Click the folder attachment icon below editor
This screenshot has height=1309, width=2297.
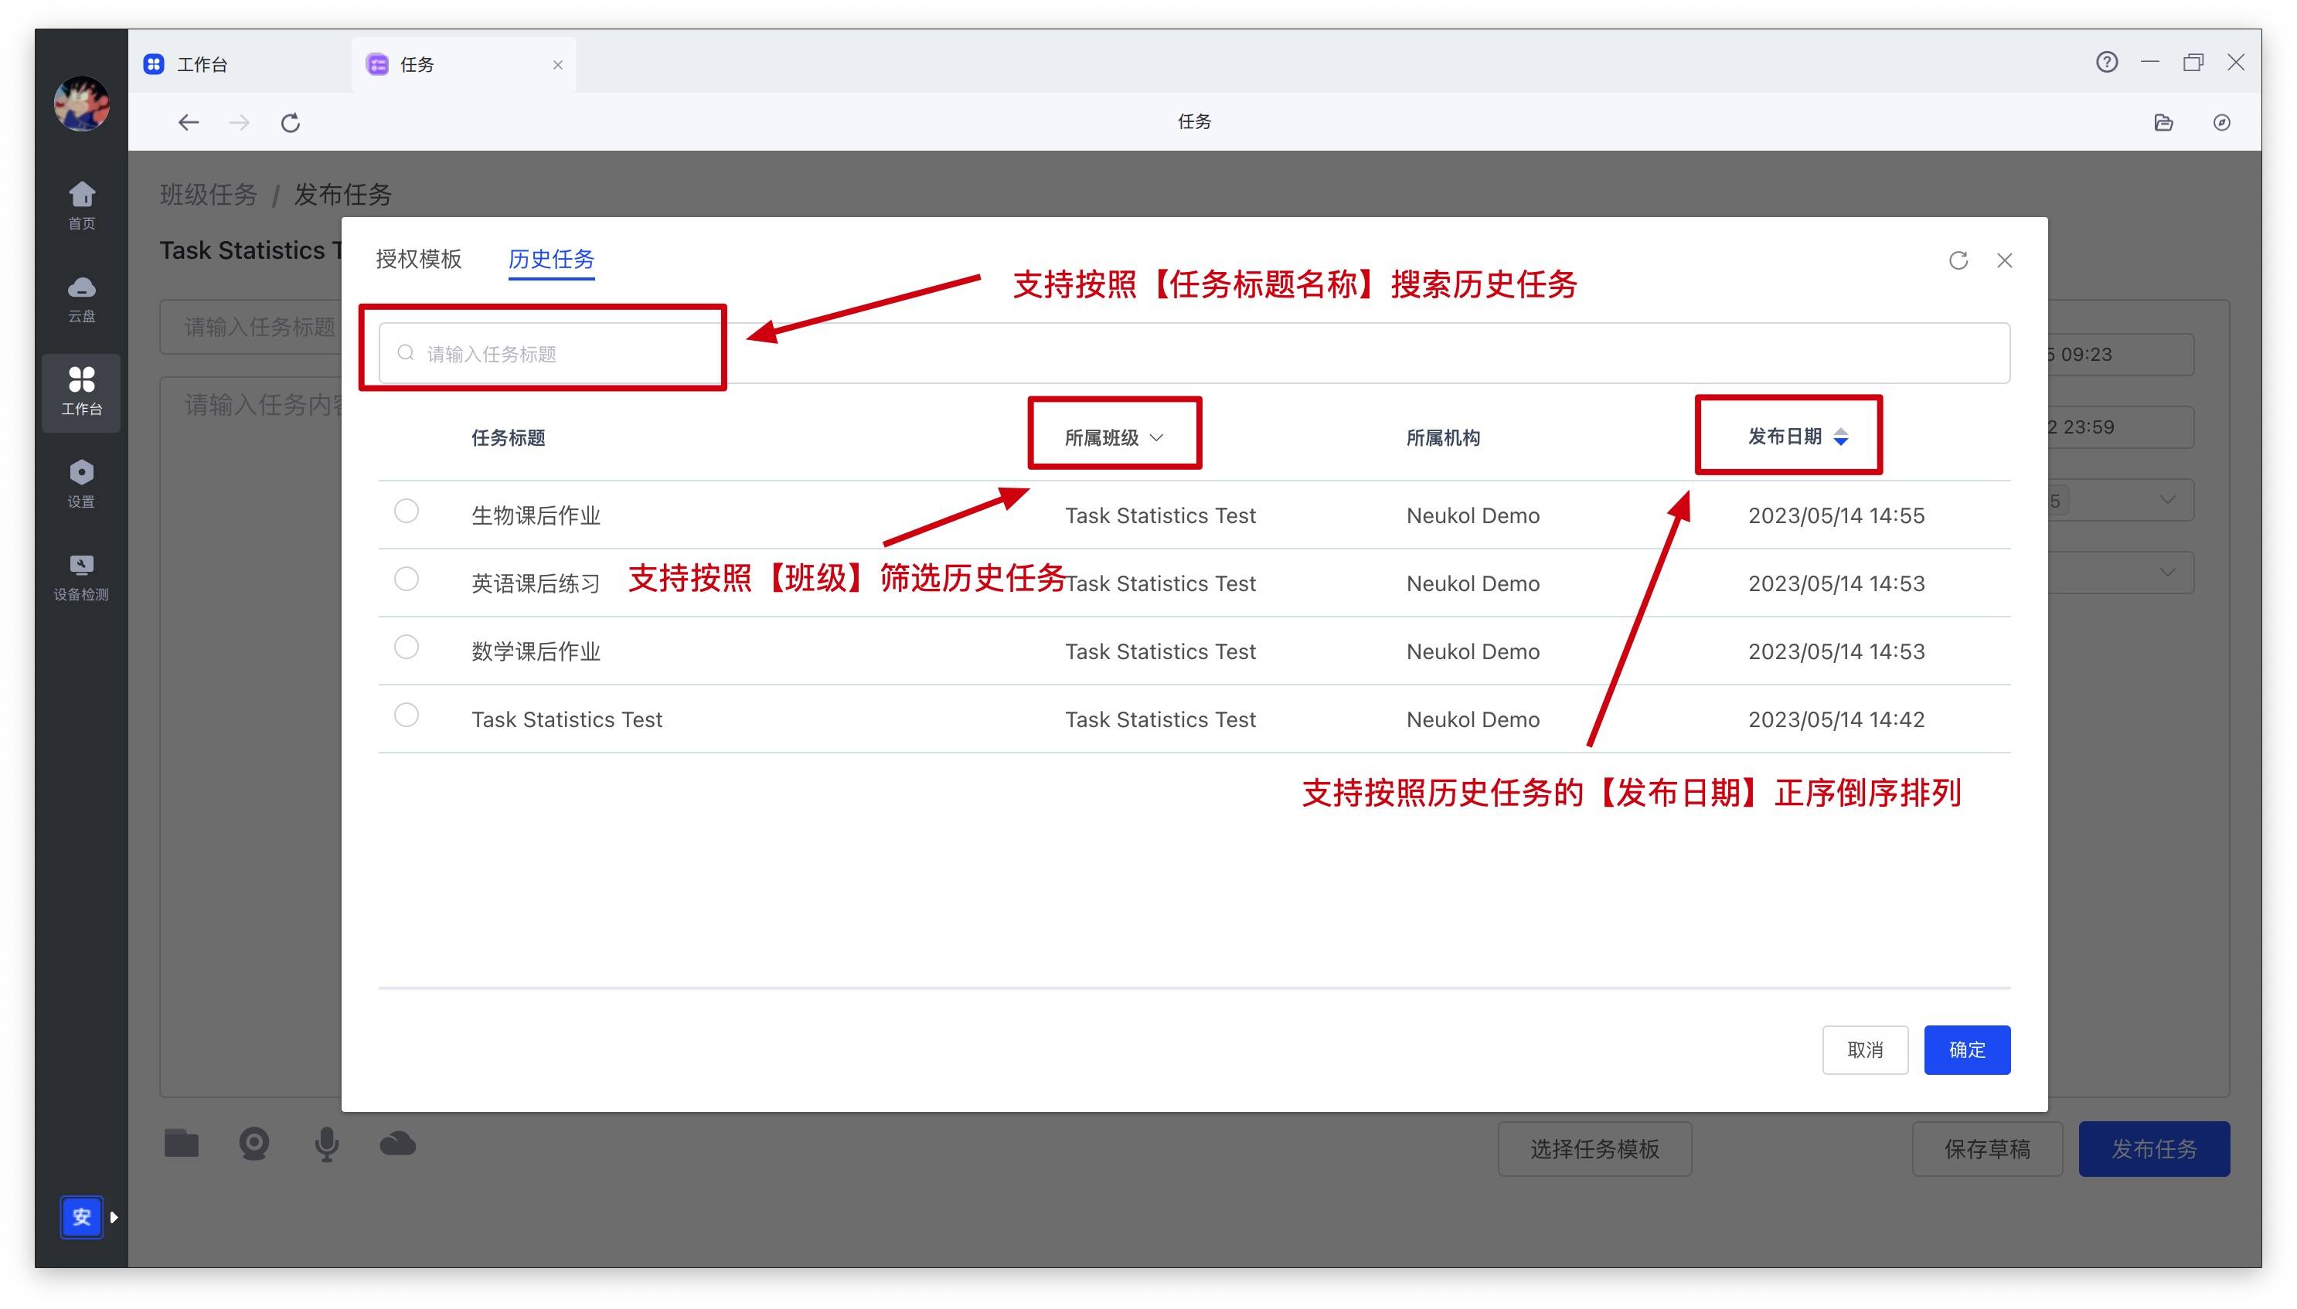pos(181,1144)
